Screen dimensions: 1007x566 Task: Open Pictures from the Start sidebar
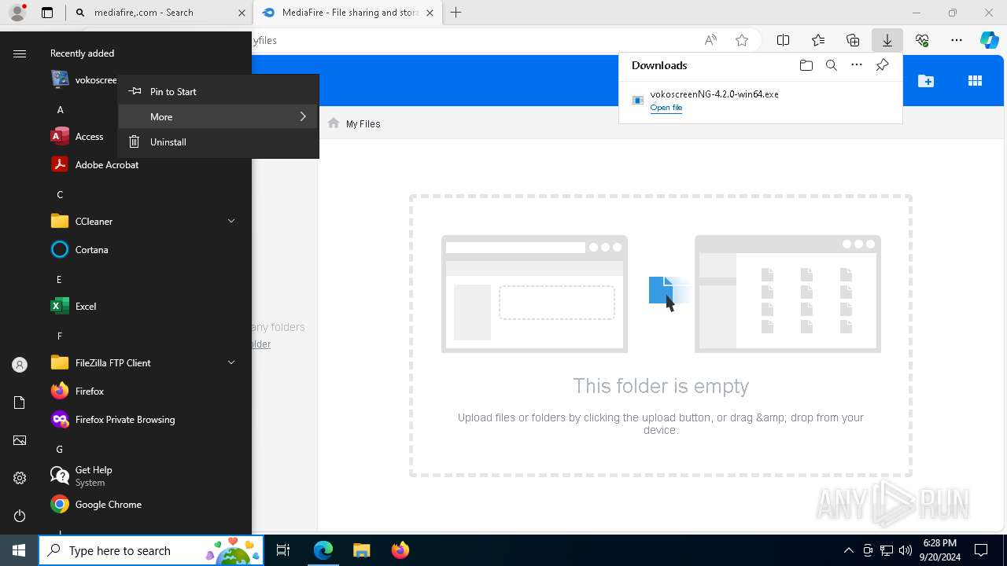point(20,440)
